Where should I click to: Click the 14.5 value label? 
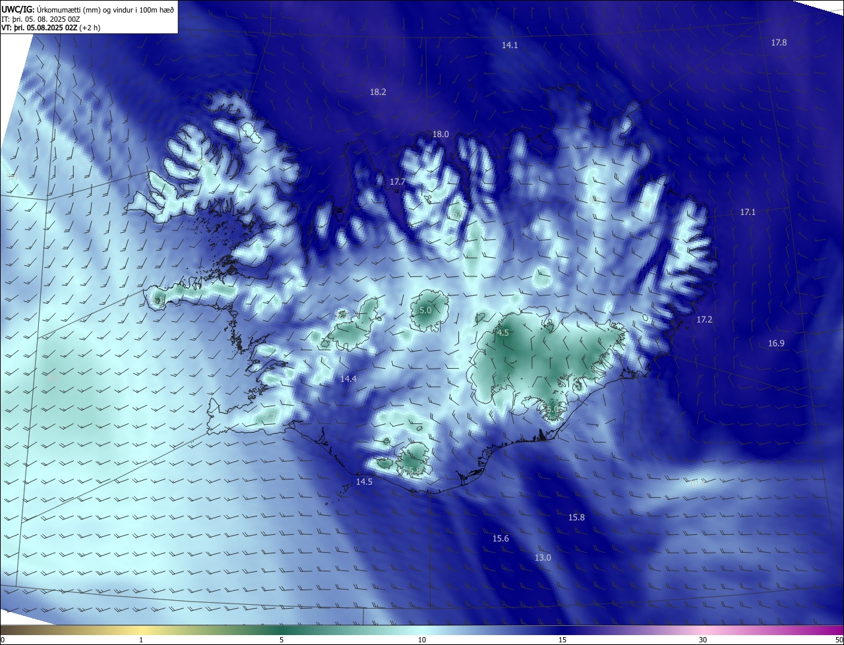tap(364, 482)
